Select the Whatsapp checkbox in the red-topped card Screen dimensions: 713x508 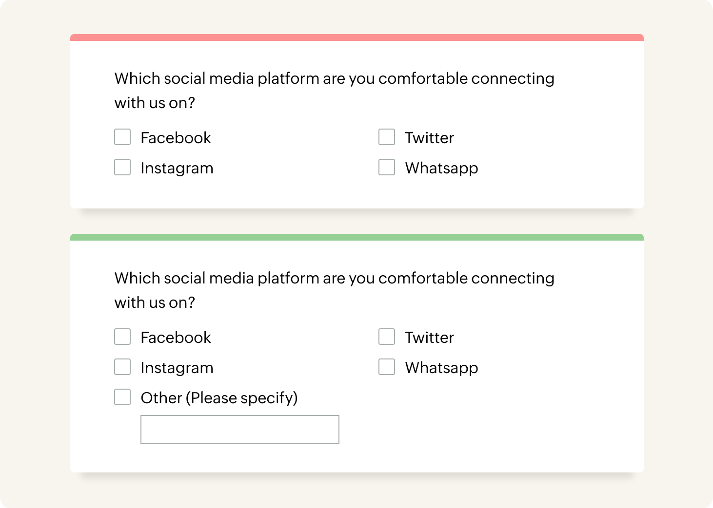pos(387,168)
